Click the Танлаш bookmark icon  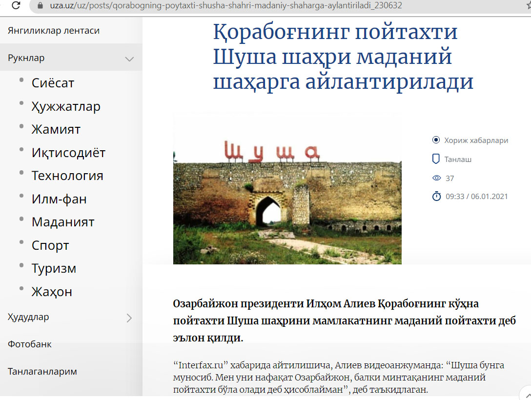click(436, 159)
